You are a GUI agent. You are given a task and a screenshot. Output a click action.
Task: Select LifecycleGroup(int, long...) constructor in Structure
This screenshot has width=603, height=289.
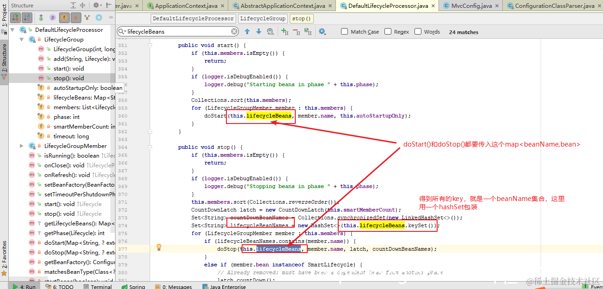[x=84, y=49]
